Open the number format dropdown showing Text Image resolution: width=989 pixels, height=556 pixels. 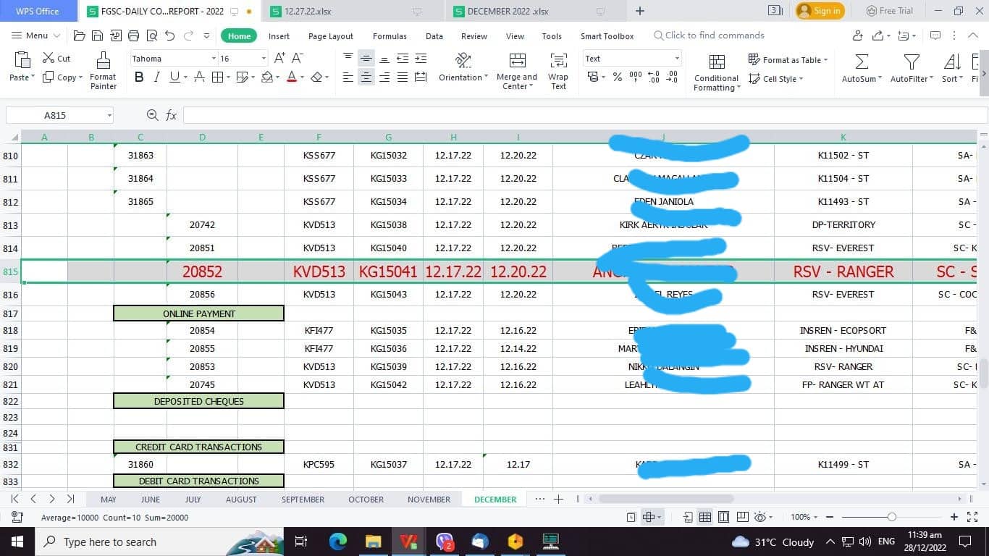(x=677, y=59)
